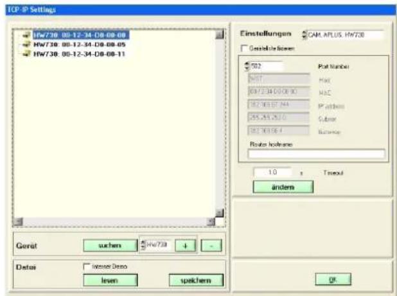Image resolution: width=397 pixels, height=296 pixels.
Task: Click the Gateway field
Action: (279, 131)
